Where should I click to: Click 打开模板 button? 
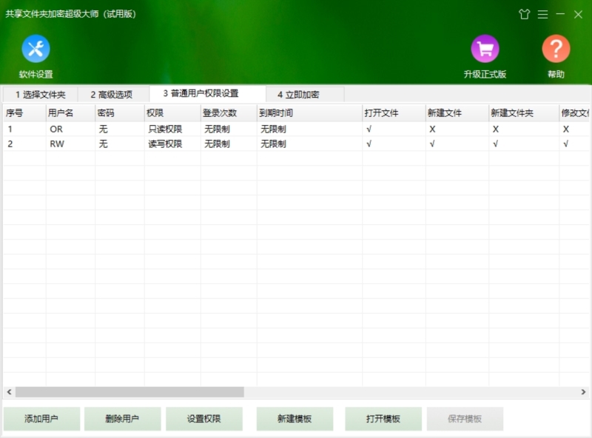click(383, 418)
